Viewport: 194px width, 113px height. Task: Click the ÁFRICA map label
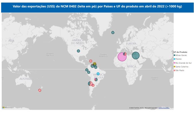[x=132, y=66]
